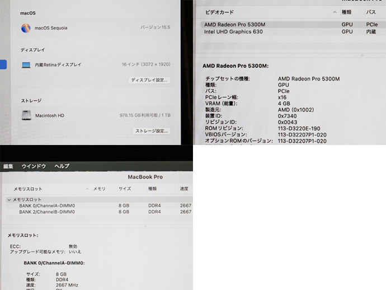Viewport: 386px width, 290px height.
Task: Click the アップグレード可能なメモリ いいえ value
Action: coord(75,251)
